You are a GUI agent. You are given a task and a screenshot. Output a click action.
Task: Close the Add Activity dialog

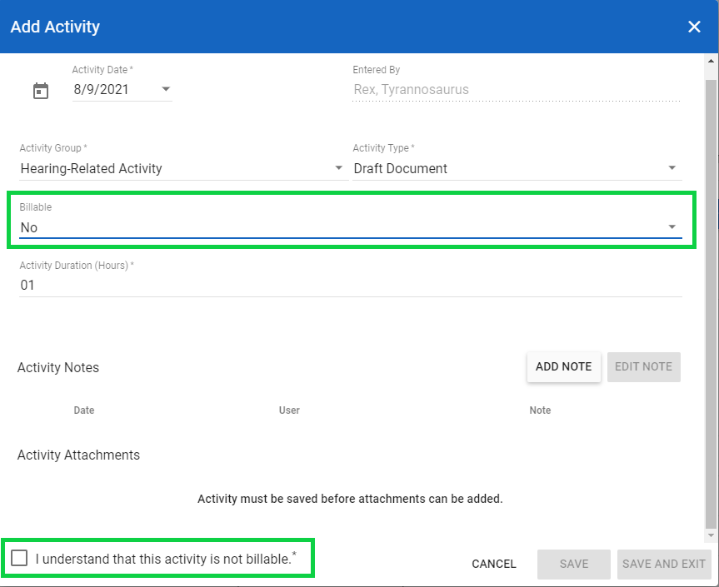pyautogui.click(x=694, y=26)
